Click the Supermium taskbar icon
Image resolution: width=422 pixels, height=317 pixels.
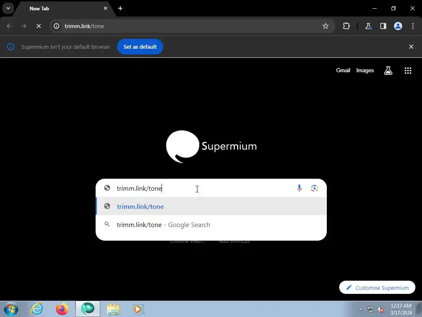[x=88, y=309]
